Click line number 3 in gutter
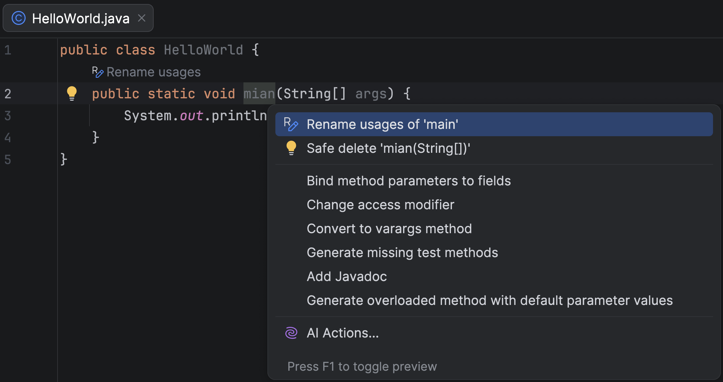The height and width of the screenshot is (382, 723). (8, 116)
